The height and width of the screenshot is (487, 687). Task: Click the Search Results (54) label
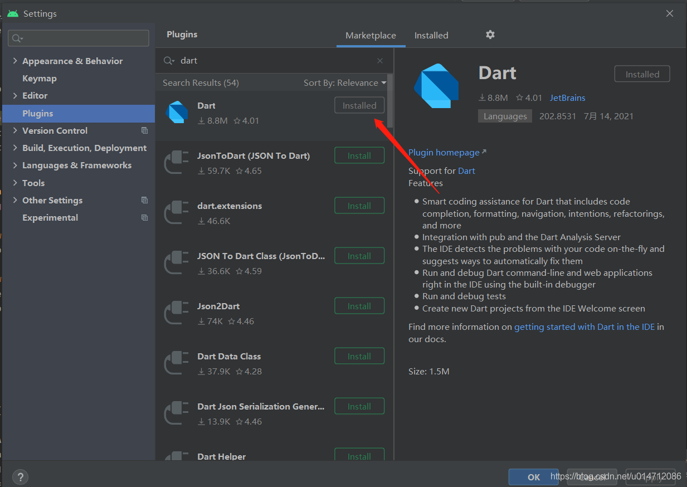[201, 82]
